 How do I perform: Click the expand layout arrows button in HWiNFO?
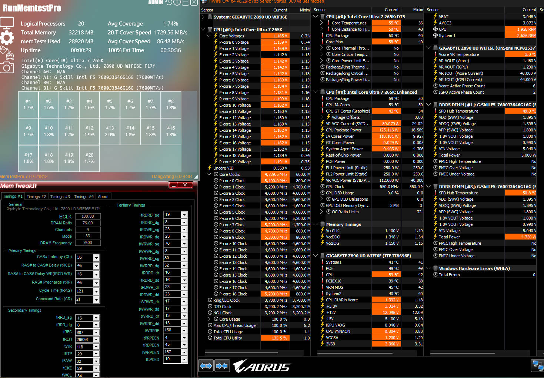(x=206, y=366)
